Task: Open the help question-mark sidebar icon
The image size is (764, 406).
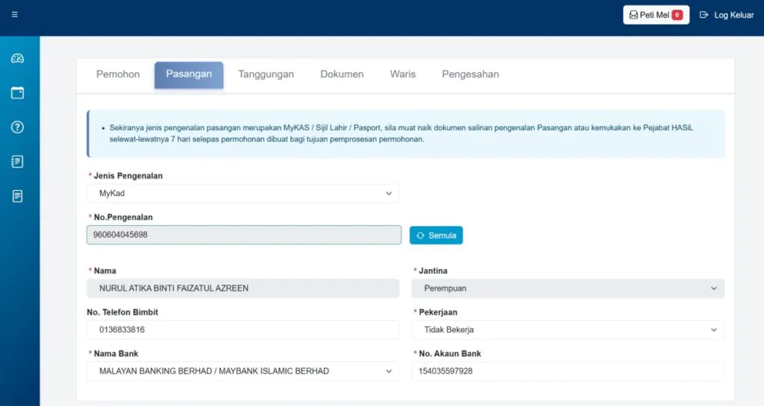Action: pos(18,127)
